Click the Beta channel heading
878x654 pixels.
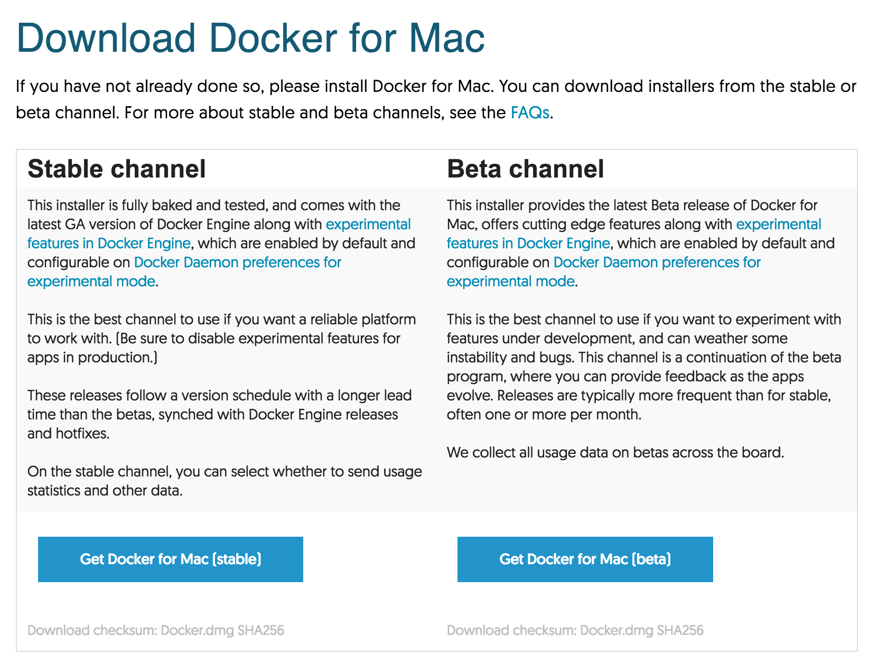pos(525,169)
